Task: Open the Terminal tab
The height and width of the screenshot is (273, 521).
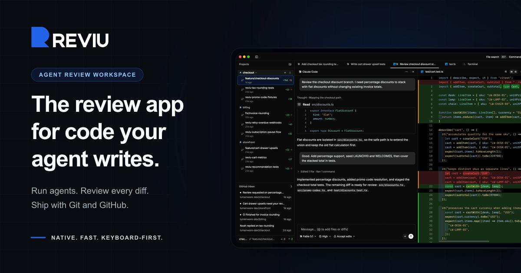Action: tap(471, 64)
